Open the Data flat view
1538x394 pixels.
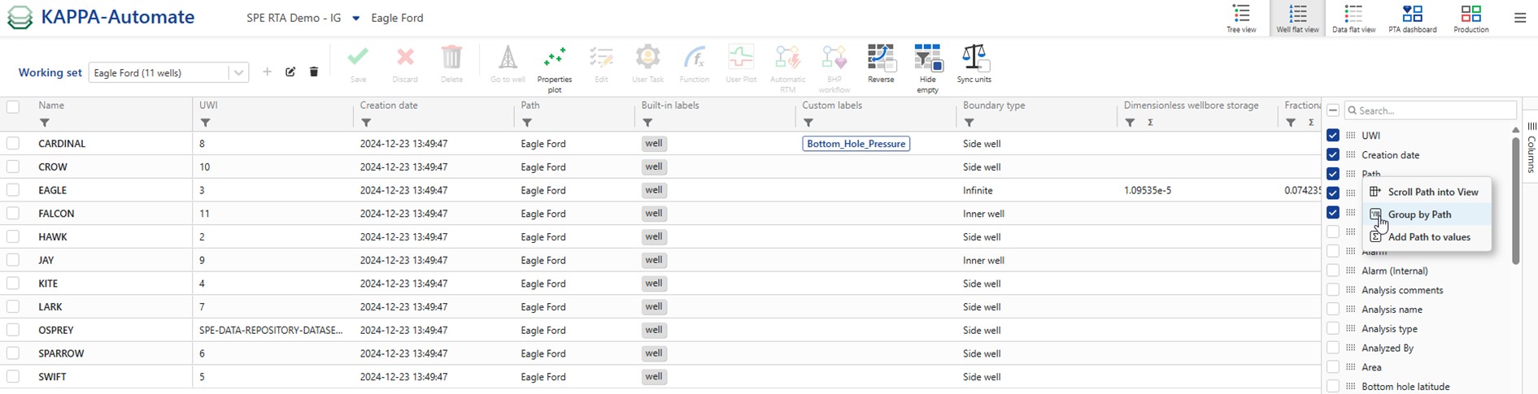(1353, 18)
